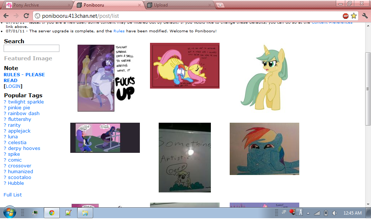Image resolution: width=371 pixels, height=224 pixels.
Task: Open the pinkie pie tag
Action: click(19, 107)
